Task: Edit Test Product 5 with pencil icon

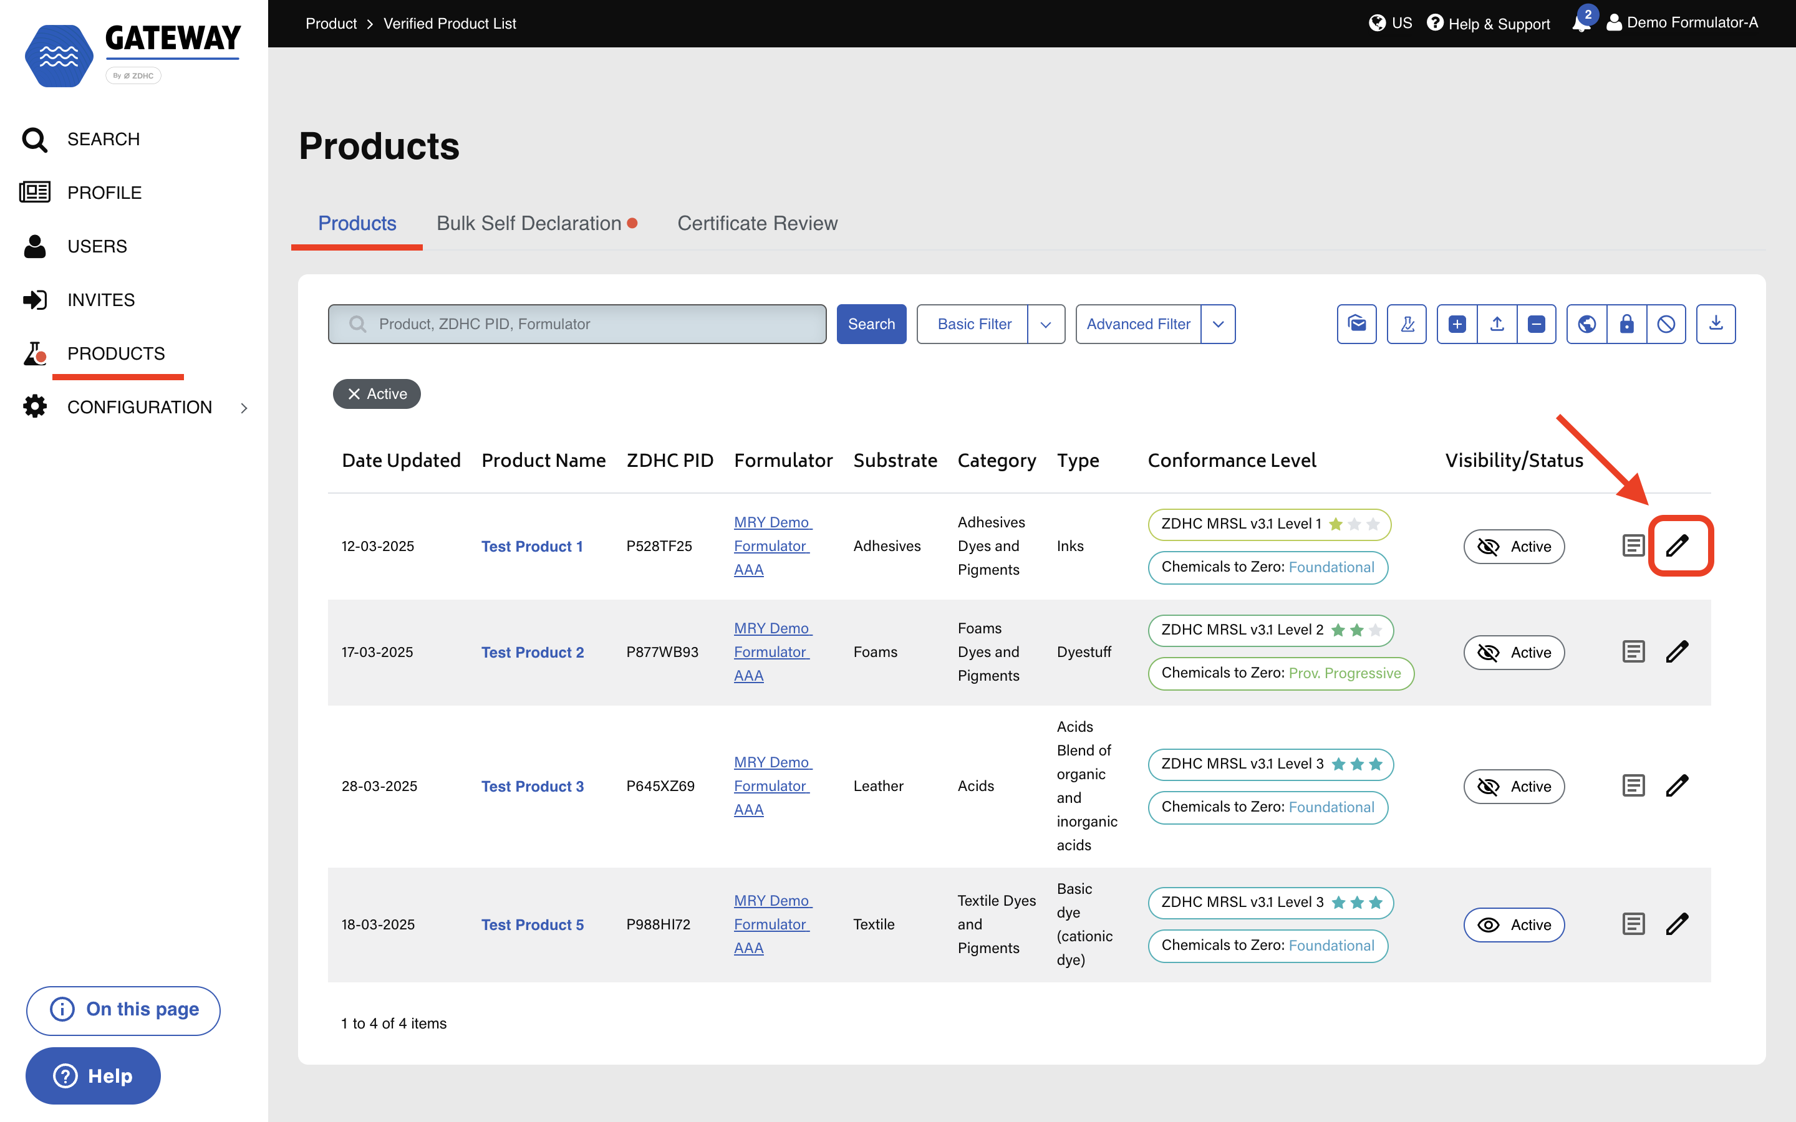Action: click(x=1678, y=924)
